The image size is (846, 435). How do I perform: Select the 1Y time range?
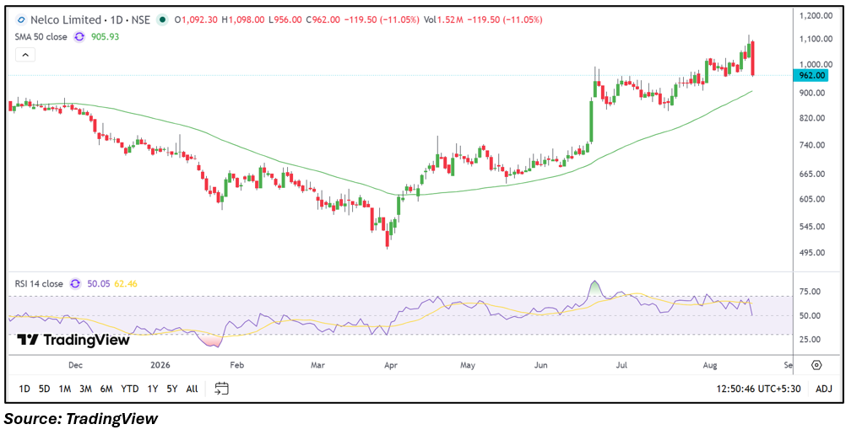pyautogui.click(x=152, y=389)
